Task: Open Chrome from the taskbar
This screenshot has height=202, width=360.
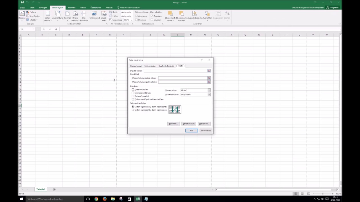Action: pos(96,199)
